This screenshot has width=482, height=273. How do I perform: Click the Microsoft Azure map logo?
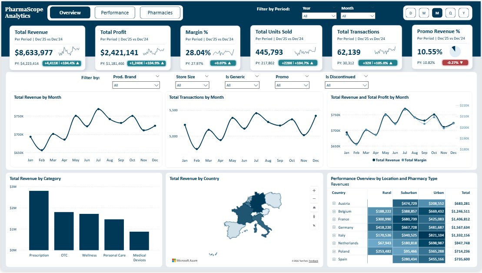coord(185,260)
